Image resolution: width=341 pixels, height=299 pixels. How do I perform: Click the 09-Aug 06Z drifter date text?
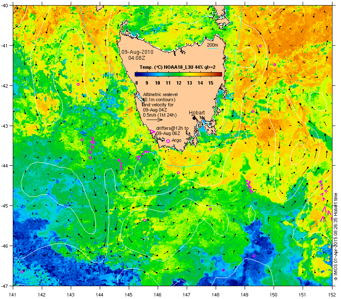click(168, 133)
